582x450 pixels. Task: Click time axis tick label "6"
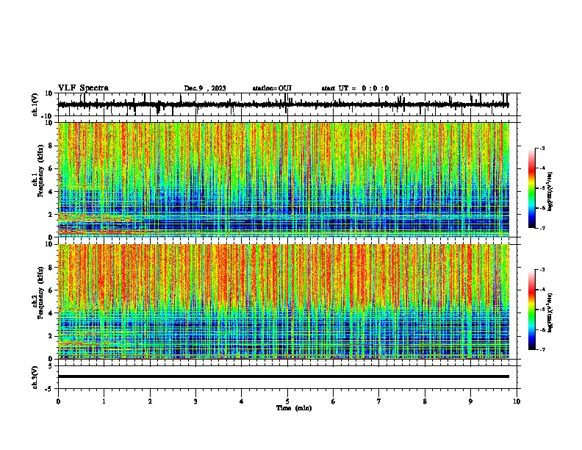tap(334, 401)
